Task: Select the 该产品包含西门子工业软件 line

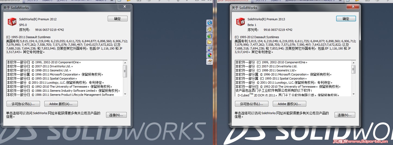Action: (x=274, y=91)
